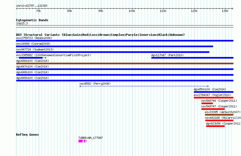Image resolution: width=241 pixels, height=156 pixels.
Task: Click the dgv649n100 blue gain bar
Action: [125, 81]
